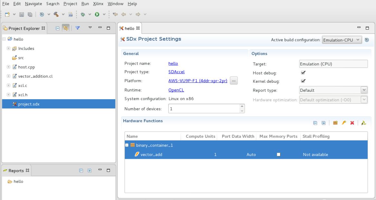Click the hello project name link
Viewport: 376px width, 200px height.
173,63
